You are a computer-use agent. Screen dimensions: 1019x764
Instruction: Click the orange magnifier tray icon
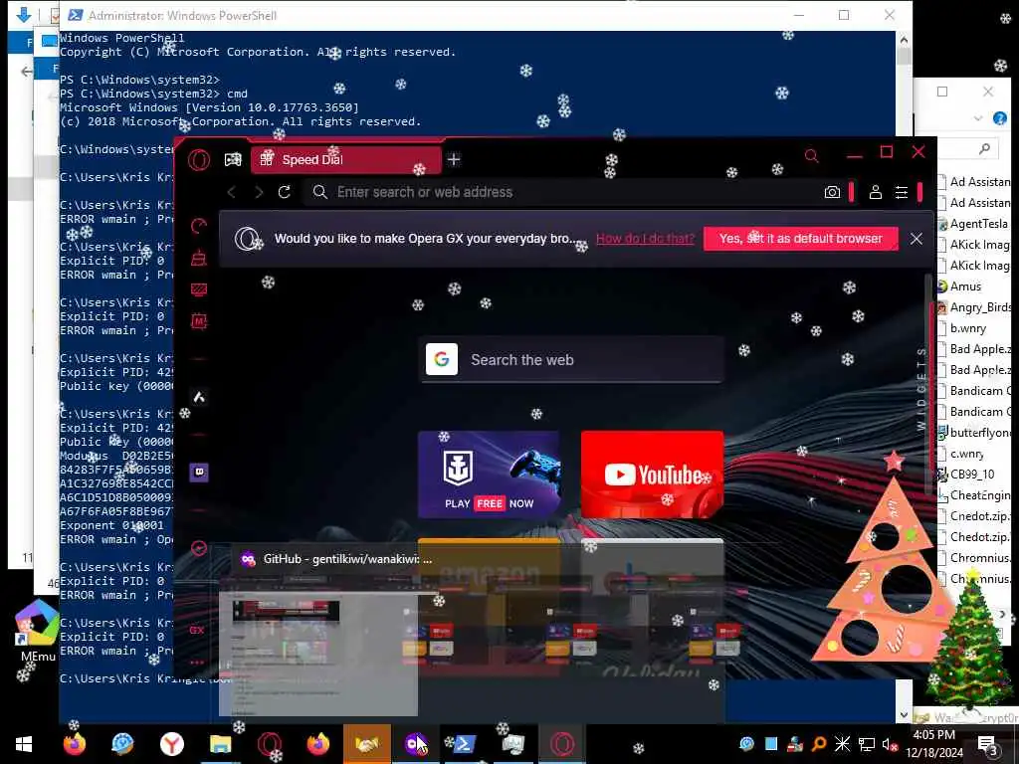[x=819, y=744]
